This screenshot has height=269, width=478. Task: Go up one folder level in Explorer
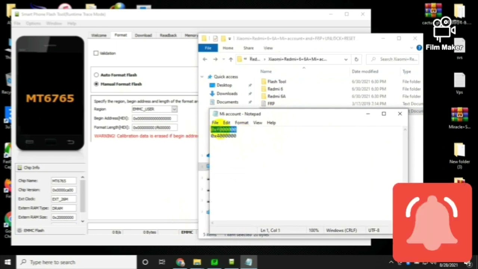click(231, 59)
